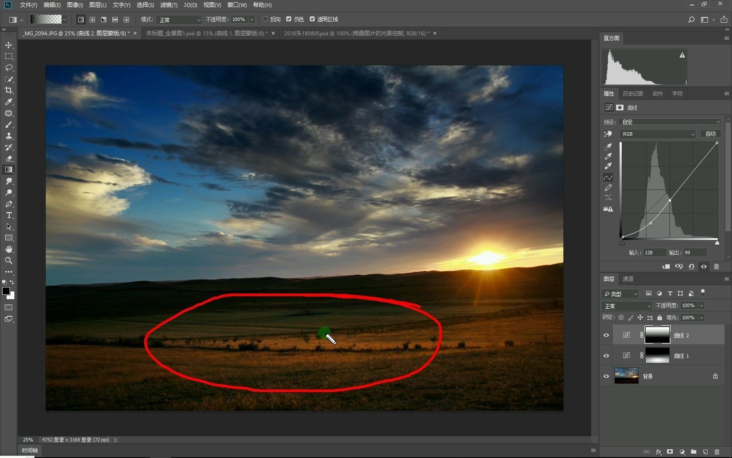
Task: Open the 图像(I) menu
Action: tap(75, 5)
